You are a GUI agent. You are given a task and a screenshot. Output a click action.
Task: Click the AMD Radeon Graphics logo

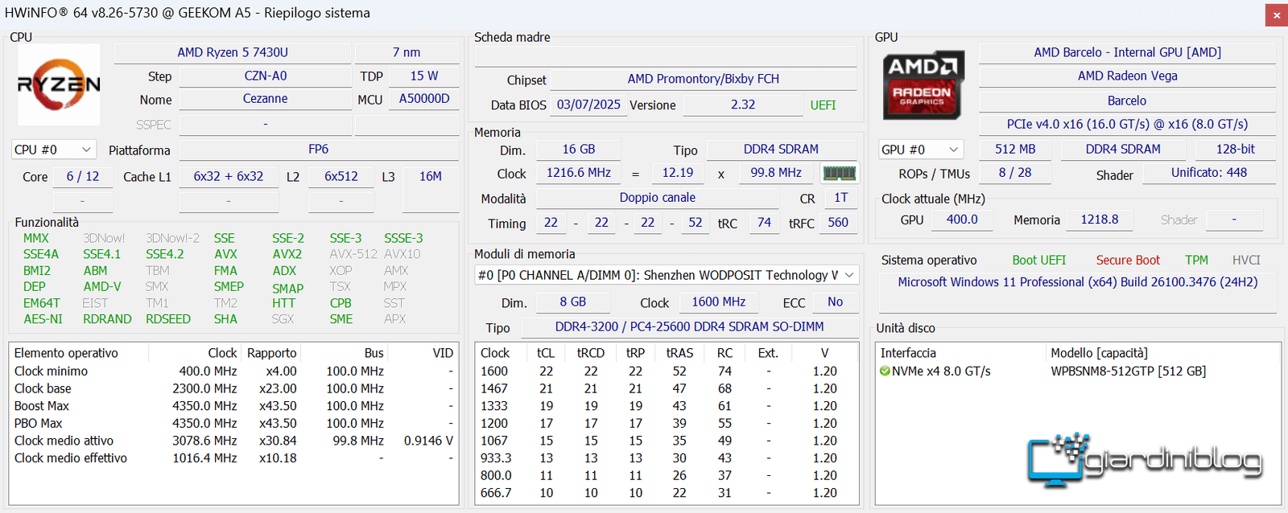[x=923, y=84]
